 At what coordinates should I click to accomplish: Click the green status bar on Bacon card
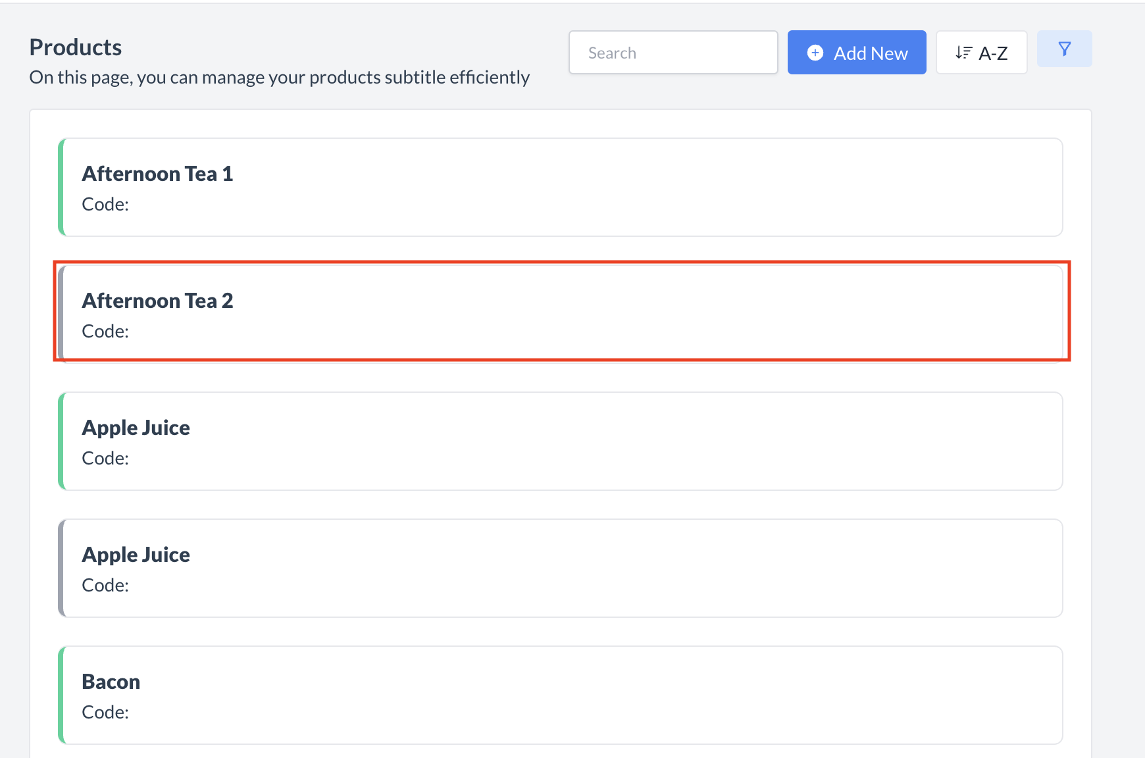[x=61, y=695]
